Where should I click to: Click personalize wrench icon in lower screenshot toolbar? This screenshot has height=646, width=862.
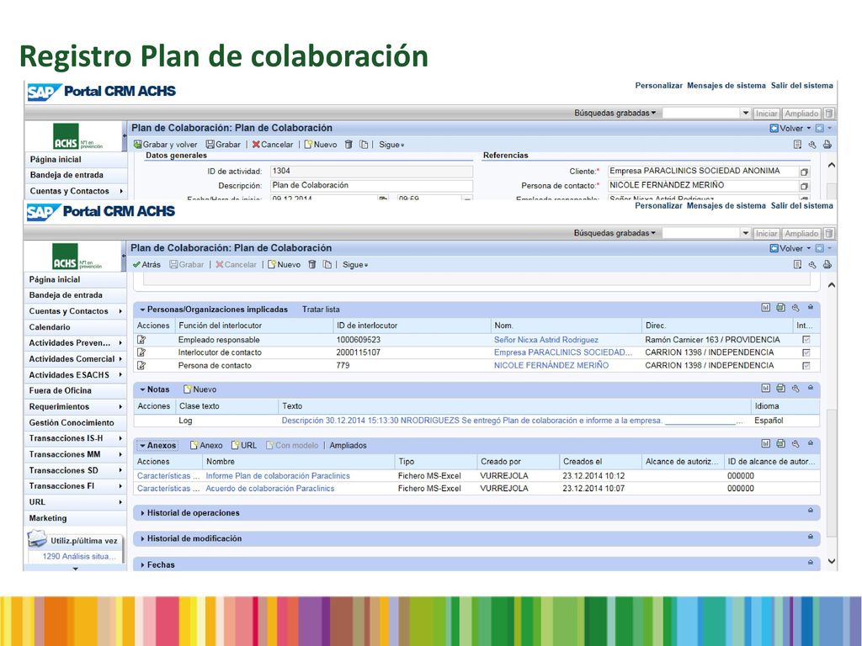click(812, 265)
